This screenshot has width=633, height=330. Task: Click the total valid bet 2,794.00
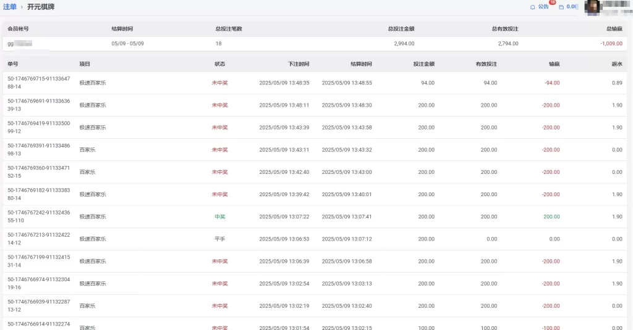coord(508,44)
